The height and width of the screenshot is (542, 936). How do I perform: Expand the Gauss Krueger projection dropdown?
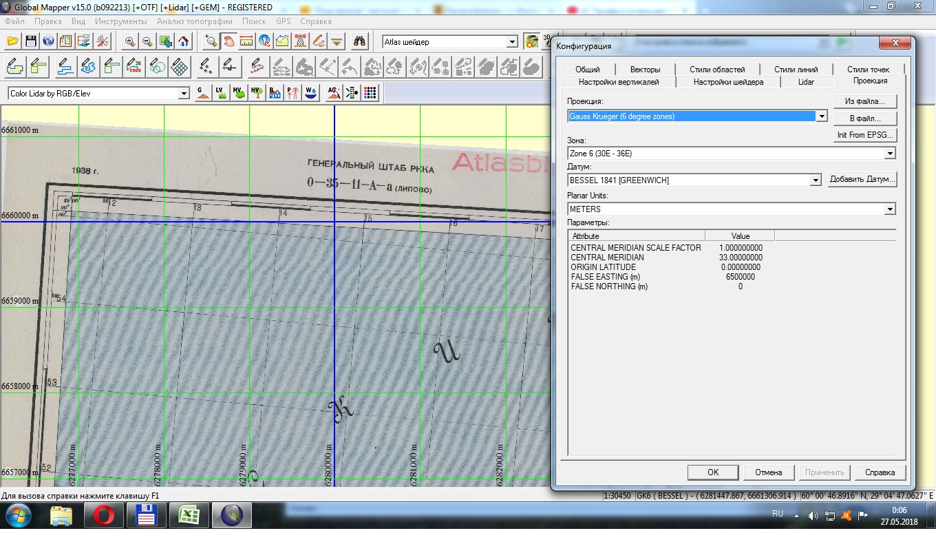pyautogui.click(x=821, y=116)
